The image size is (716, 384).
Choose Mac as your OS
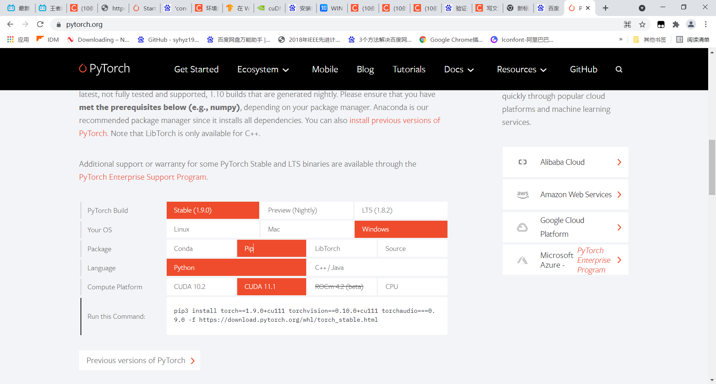(307, 229)
